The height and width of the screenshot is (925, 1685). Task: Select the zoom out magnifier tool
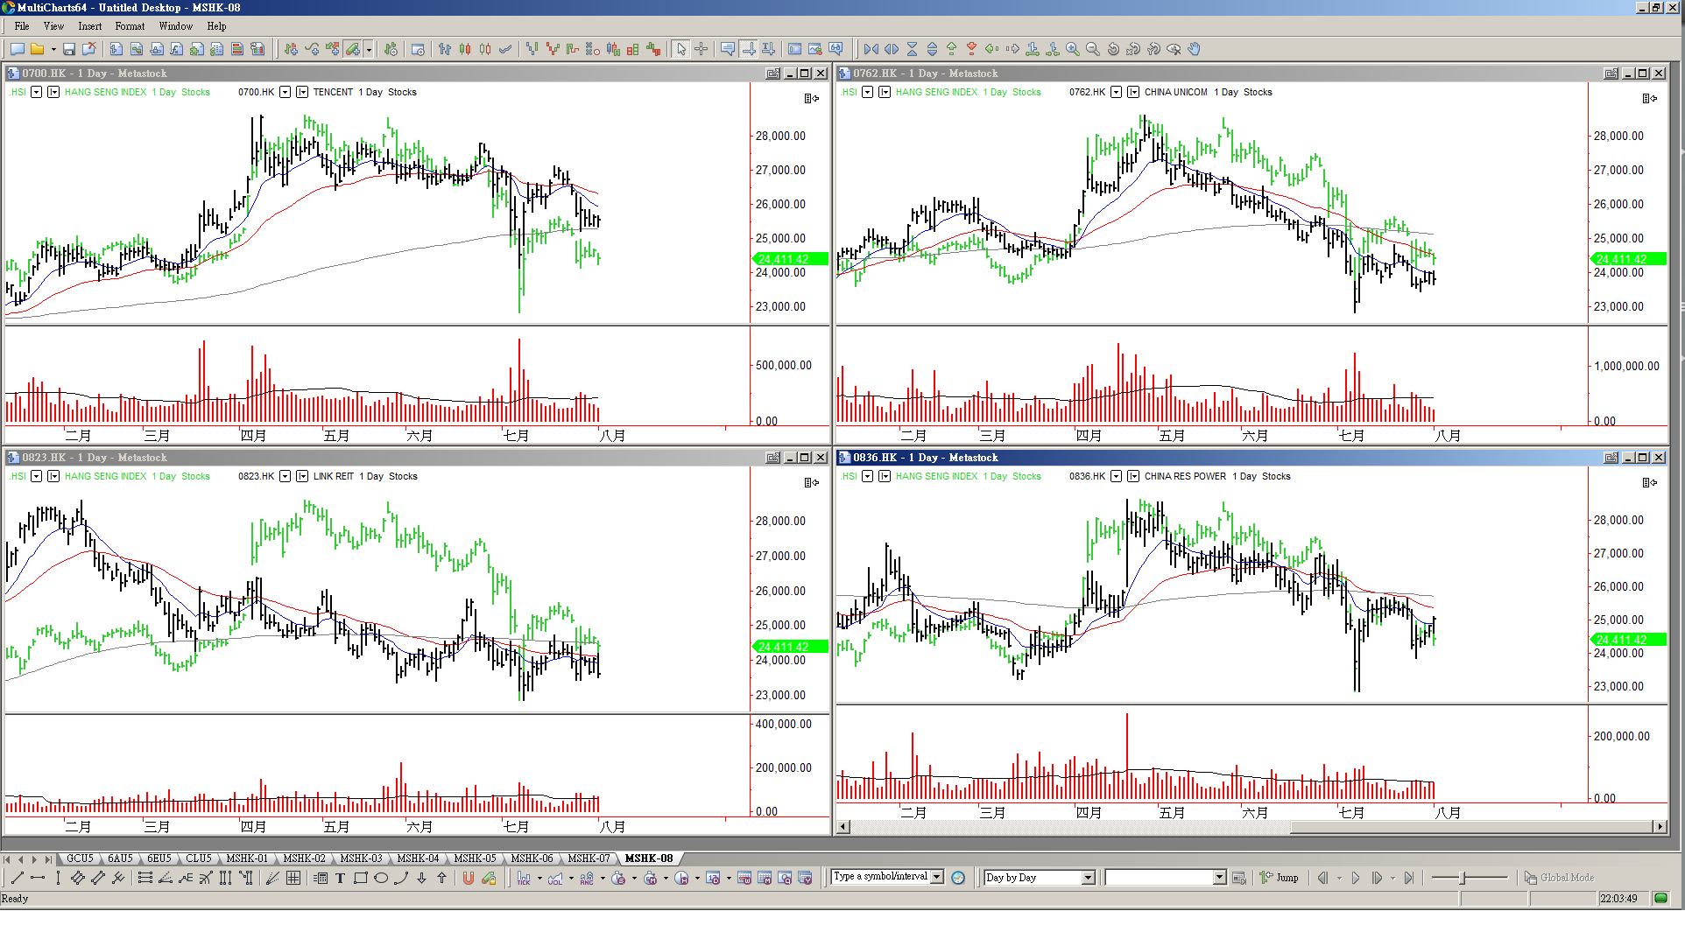click(x=1092, y=50)
